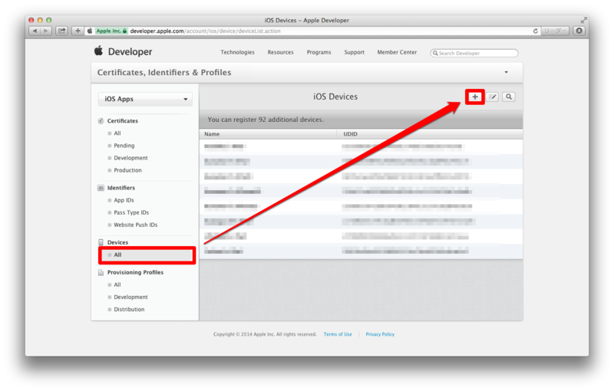Image resolution: width=614 pixels, height=391 pixels.
Task: Open Website Push IDs
Action: pos(136,225)
